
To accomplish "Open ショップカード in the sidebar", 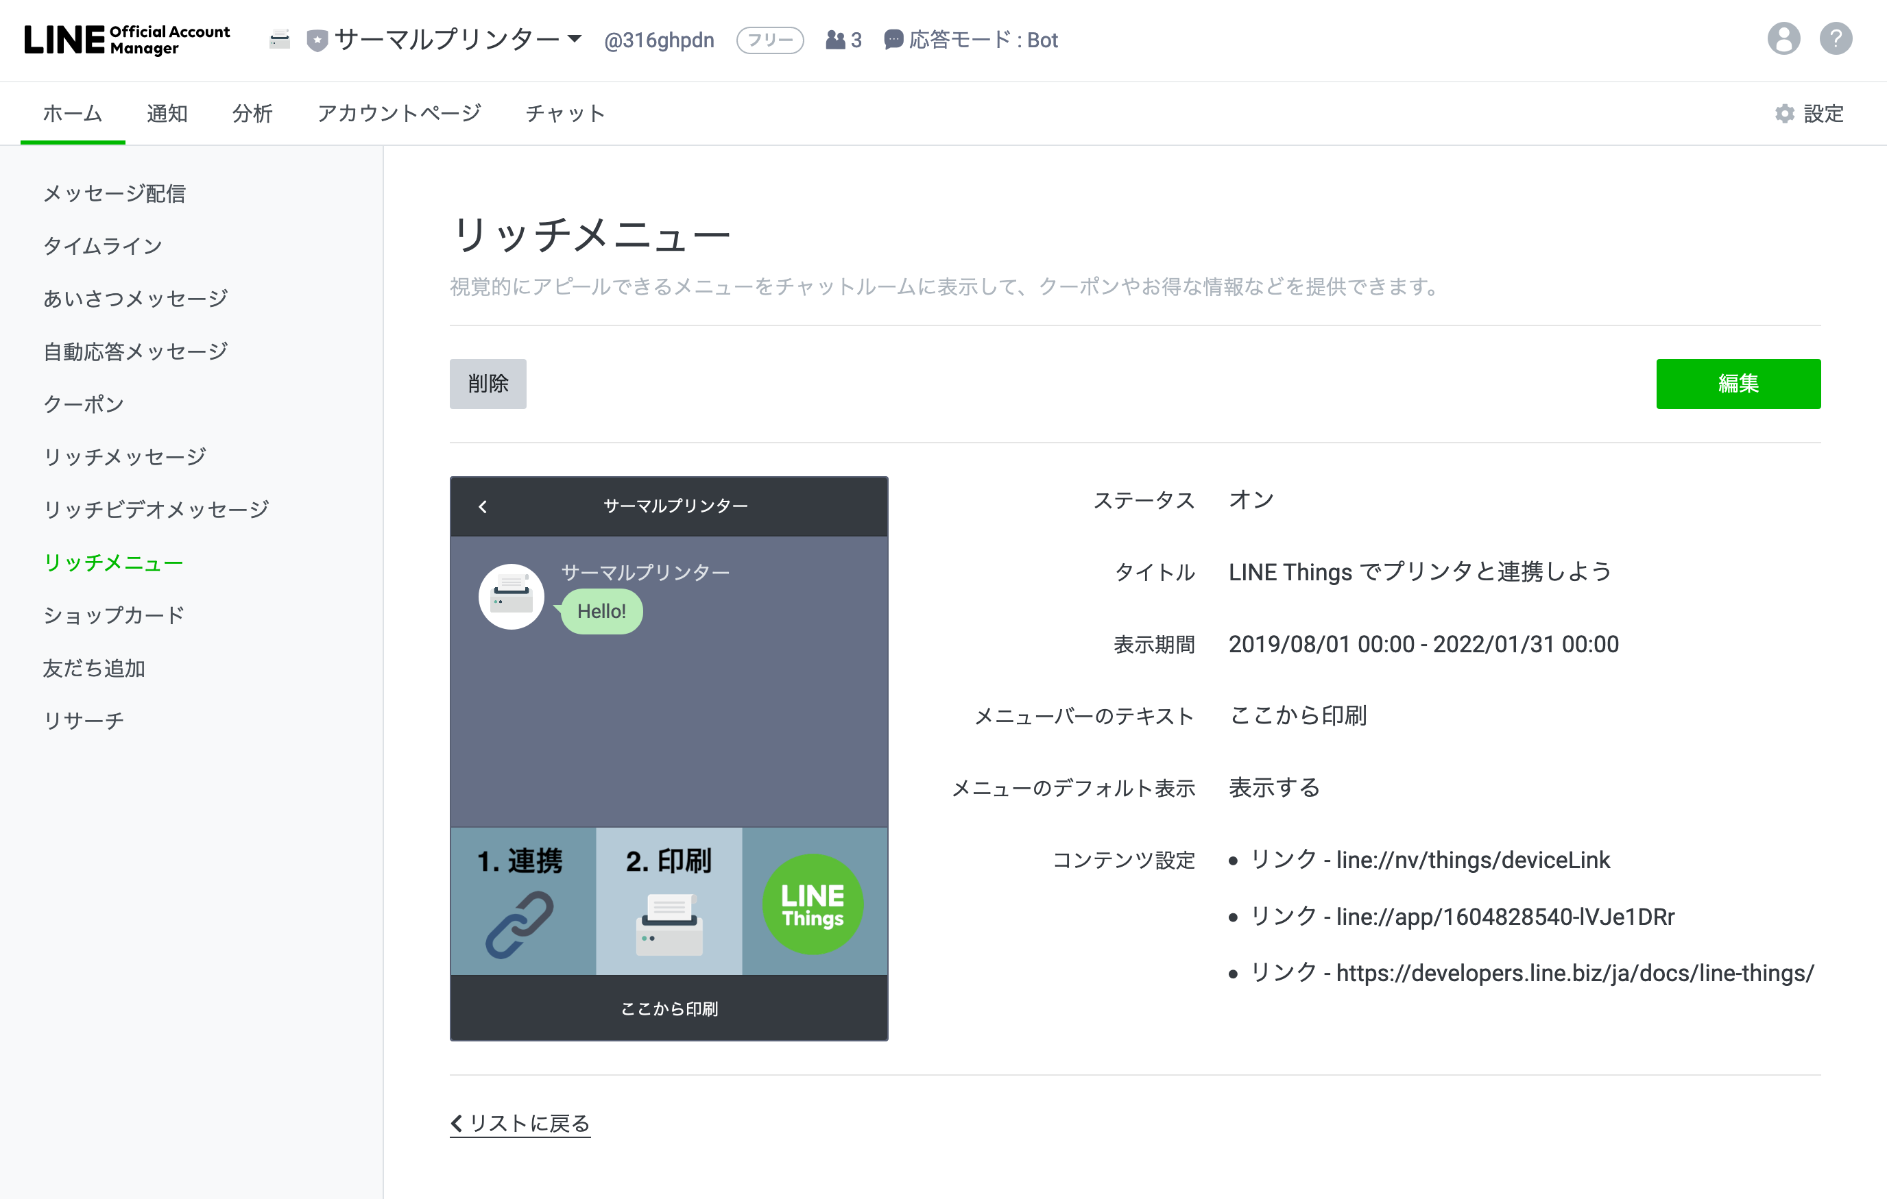I will point(114,615).
